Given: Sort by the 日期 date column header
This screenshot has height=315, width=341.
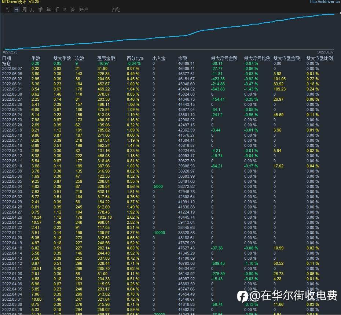Looking at the screenshot, I should (7, 58).
